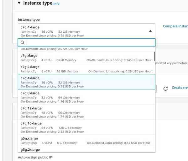Focus the instance type search field
Image resolution: width=188 pixels, height=161 pixels.
(86, 42)
